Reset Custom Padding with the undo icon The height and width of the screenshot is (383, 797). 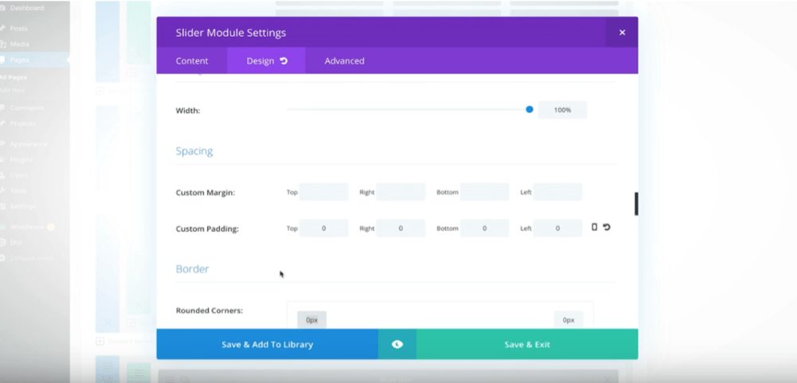[x=607, y=227]
